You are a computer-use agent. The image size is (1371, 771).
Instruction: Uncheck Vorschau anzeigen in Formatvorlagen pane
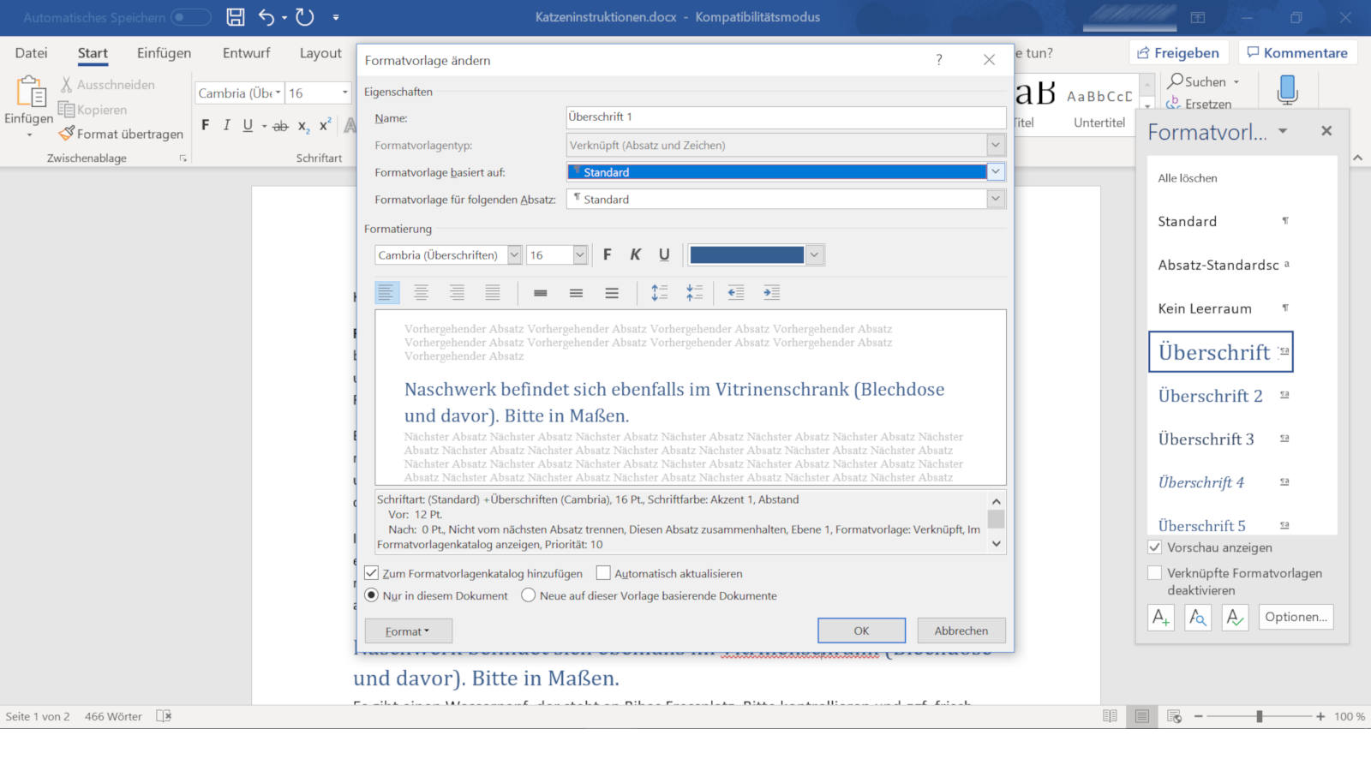[x=1155, y=547]
